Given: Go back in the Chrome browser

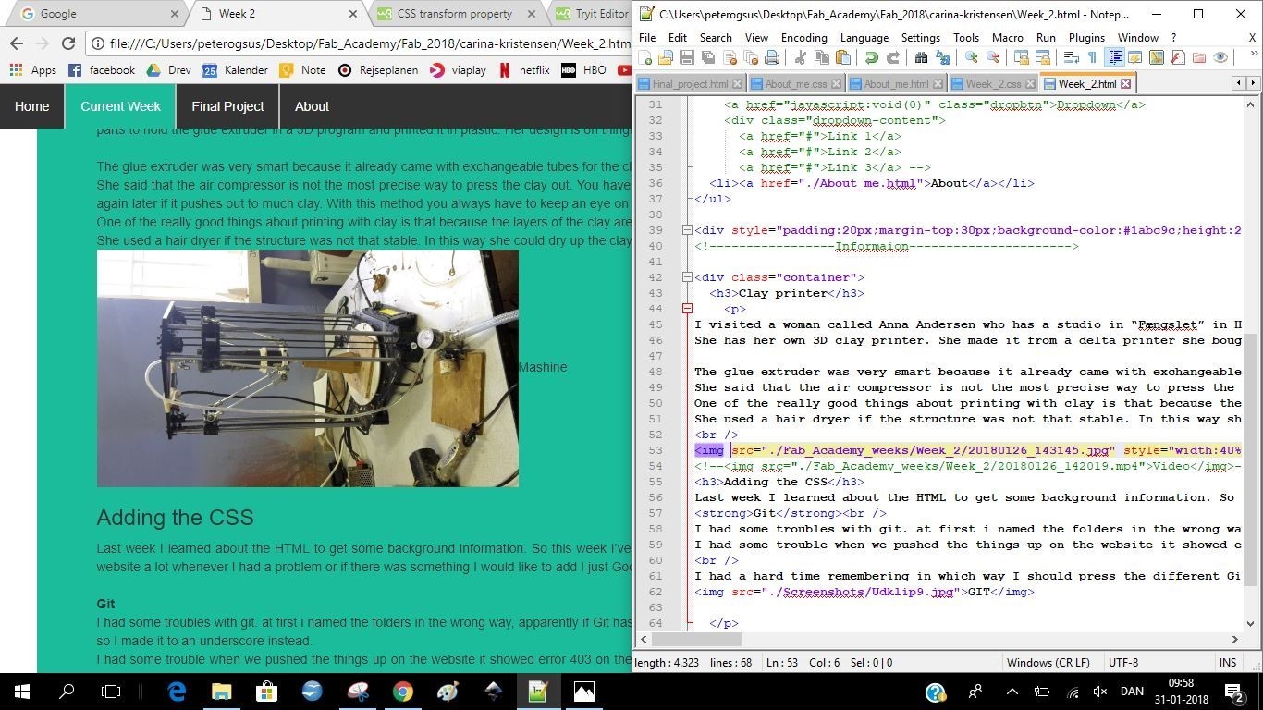Looking at the screenshot, I should coord(17,43).
